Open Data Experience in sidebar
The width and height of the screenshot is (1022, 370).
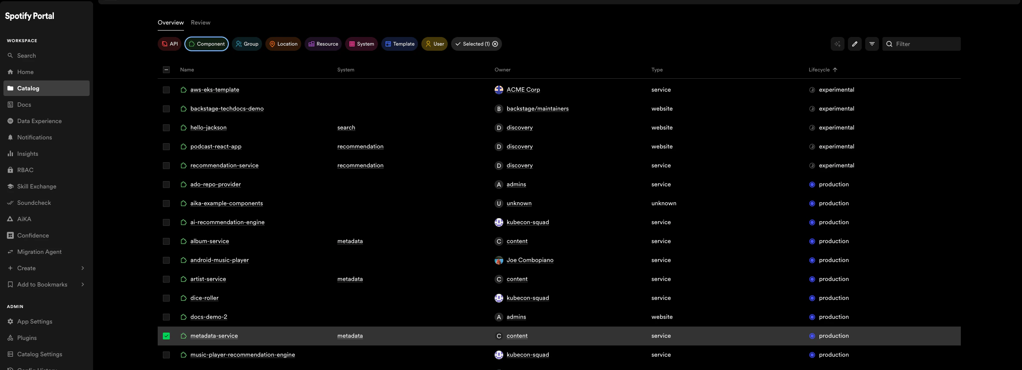(47, 121)
